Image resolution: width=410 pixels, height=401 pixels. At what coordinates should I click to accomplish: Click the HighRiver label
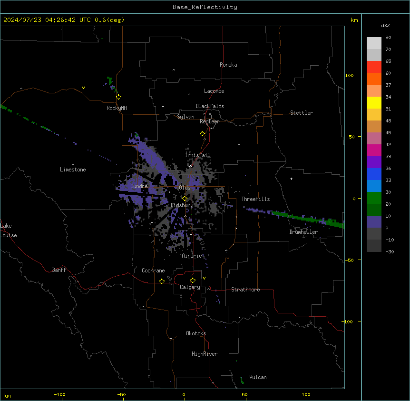[205, 354]
